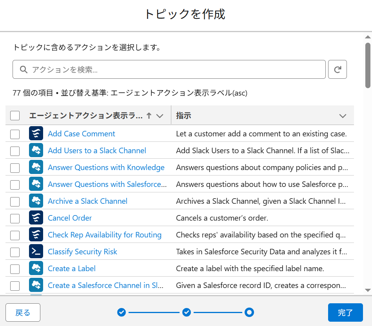
Task: Click 'Add Slack Users to a Slack Channel' instruction
Action: [263, 150]
